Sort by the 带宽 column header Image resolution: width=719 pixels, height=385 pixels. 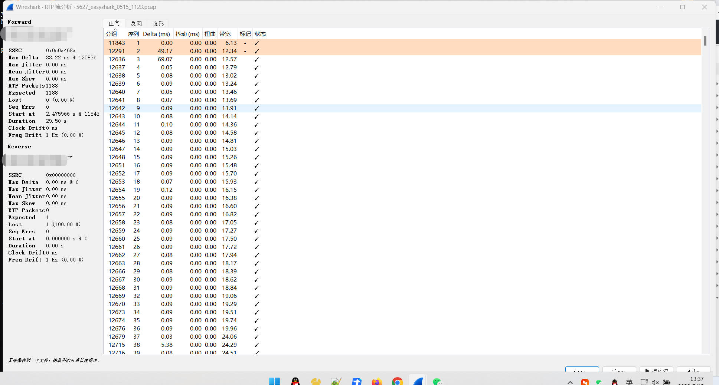(x=227, y=34)
